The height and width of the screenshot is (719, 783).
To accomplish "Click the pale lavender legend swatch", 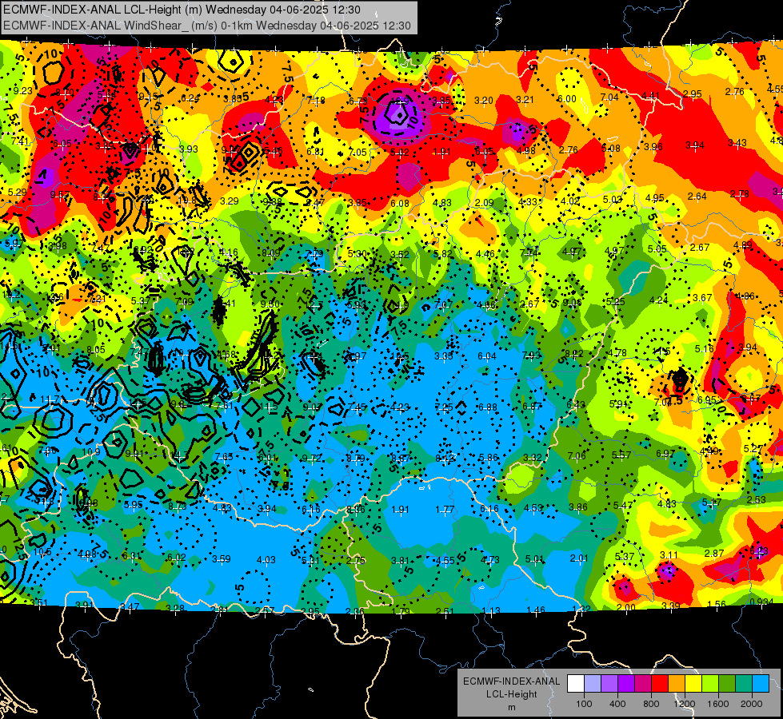I will 593,684.
